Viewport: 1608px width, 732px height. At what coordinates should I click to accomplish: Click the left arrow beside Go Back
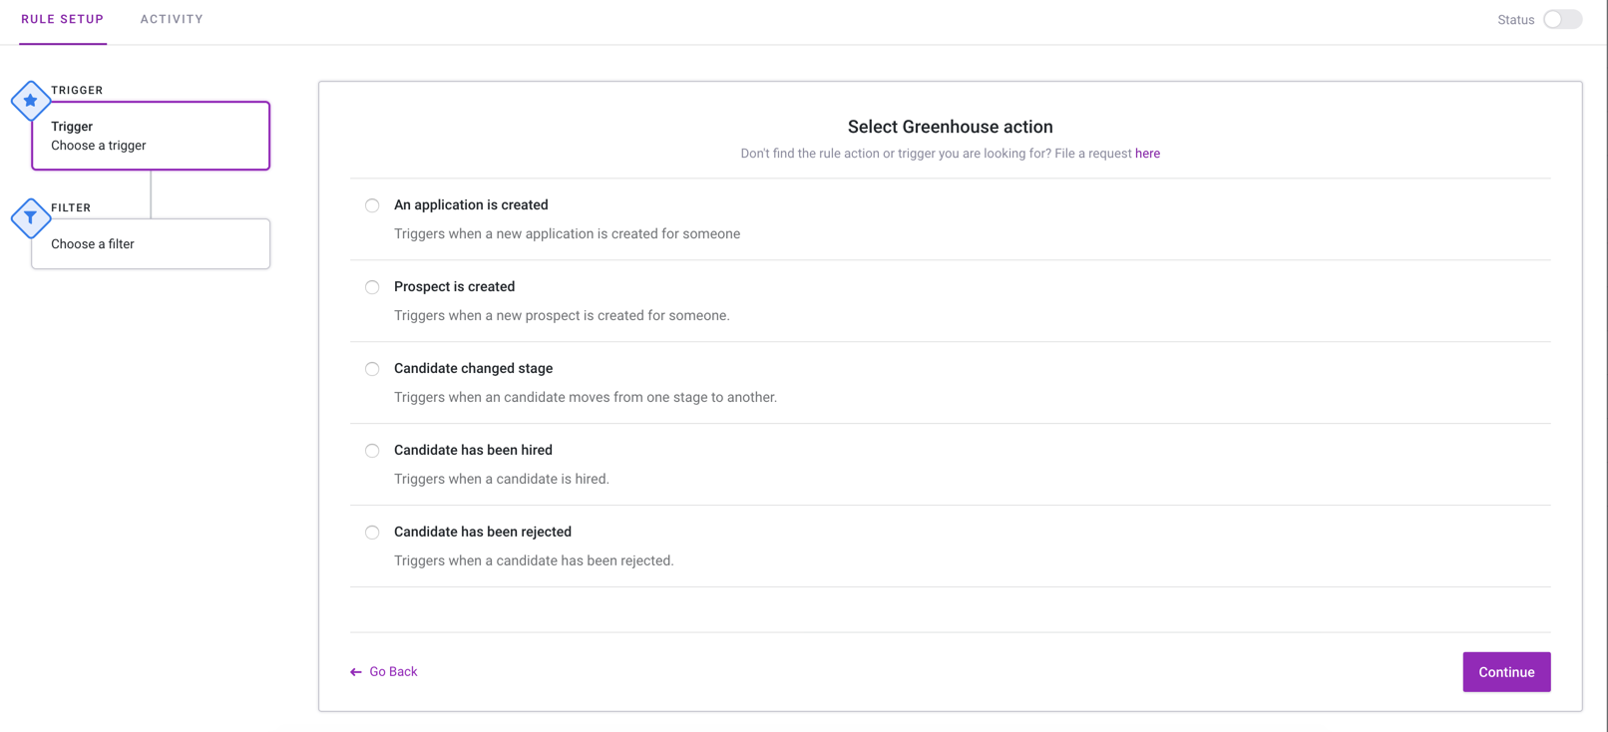coord(356,672)
